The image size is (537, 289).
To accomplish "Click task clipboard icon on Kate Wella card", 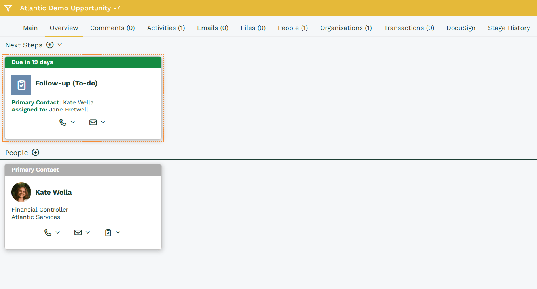I will click(108, 232).
